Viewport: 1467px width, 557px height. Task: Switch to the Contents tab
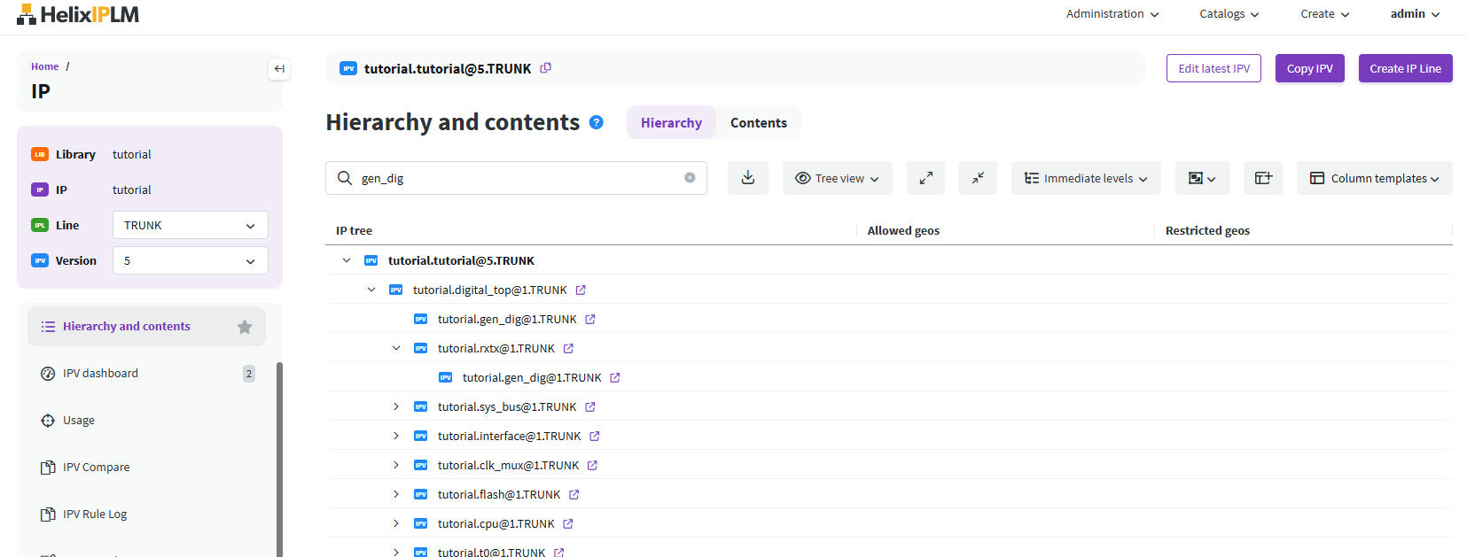pos(758,123)
